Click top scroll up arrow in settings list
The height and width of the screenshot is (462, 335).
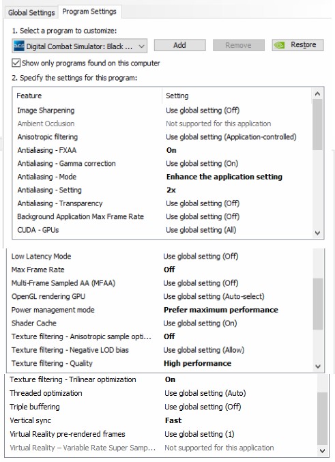click(317, 94)
